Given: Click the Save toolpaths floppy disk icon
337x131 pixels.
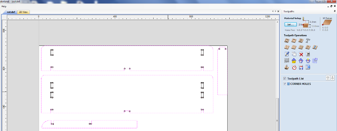Looking at the screenshot, I should pos(301,68).
